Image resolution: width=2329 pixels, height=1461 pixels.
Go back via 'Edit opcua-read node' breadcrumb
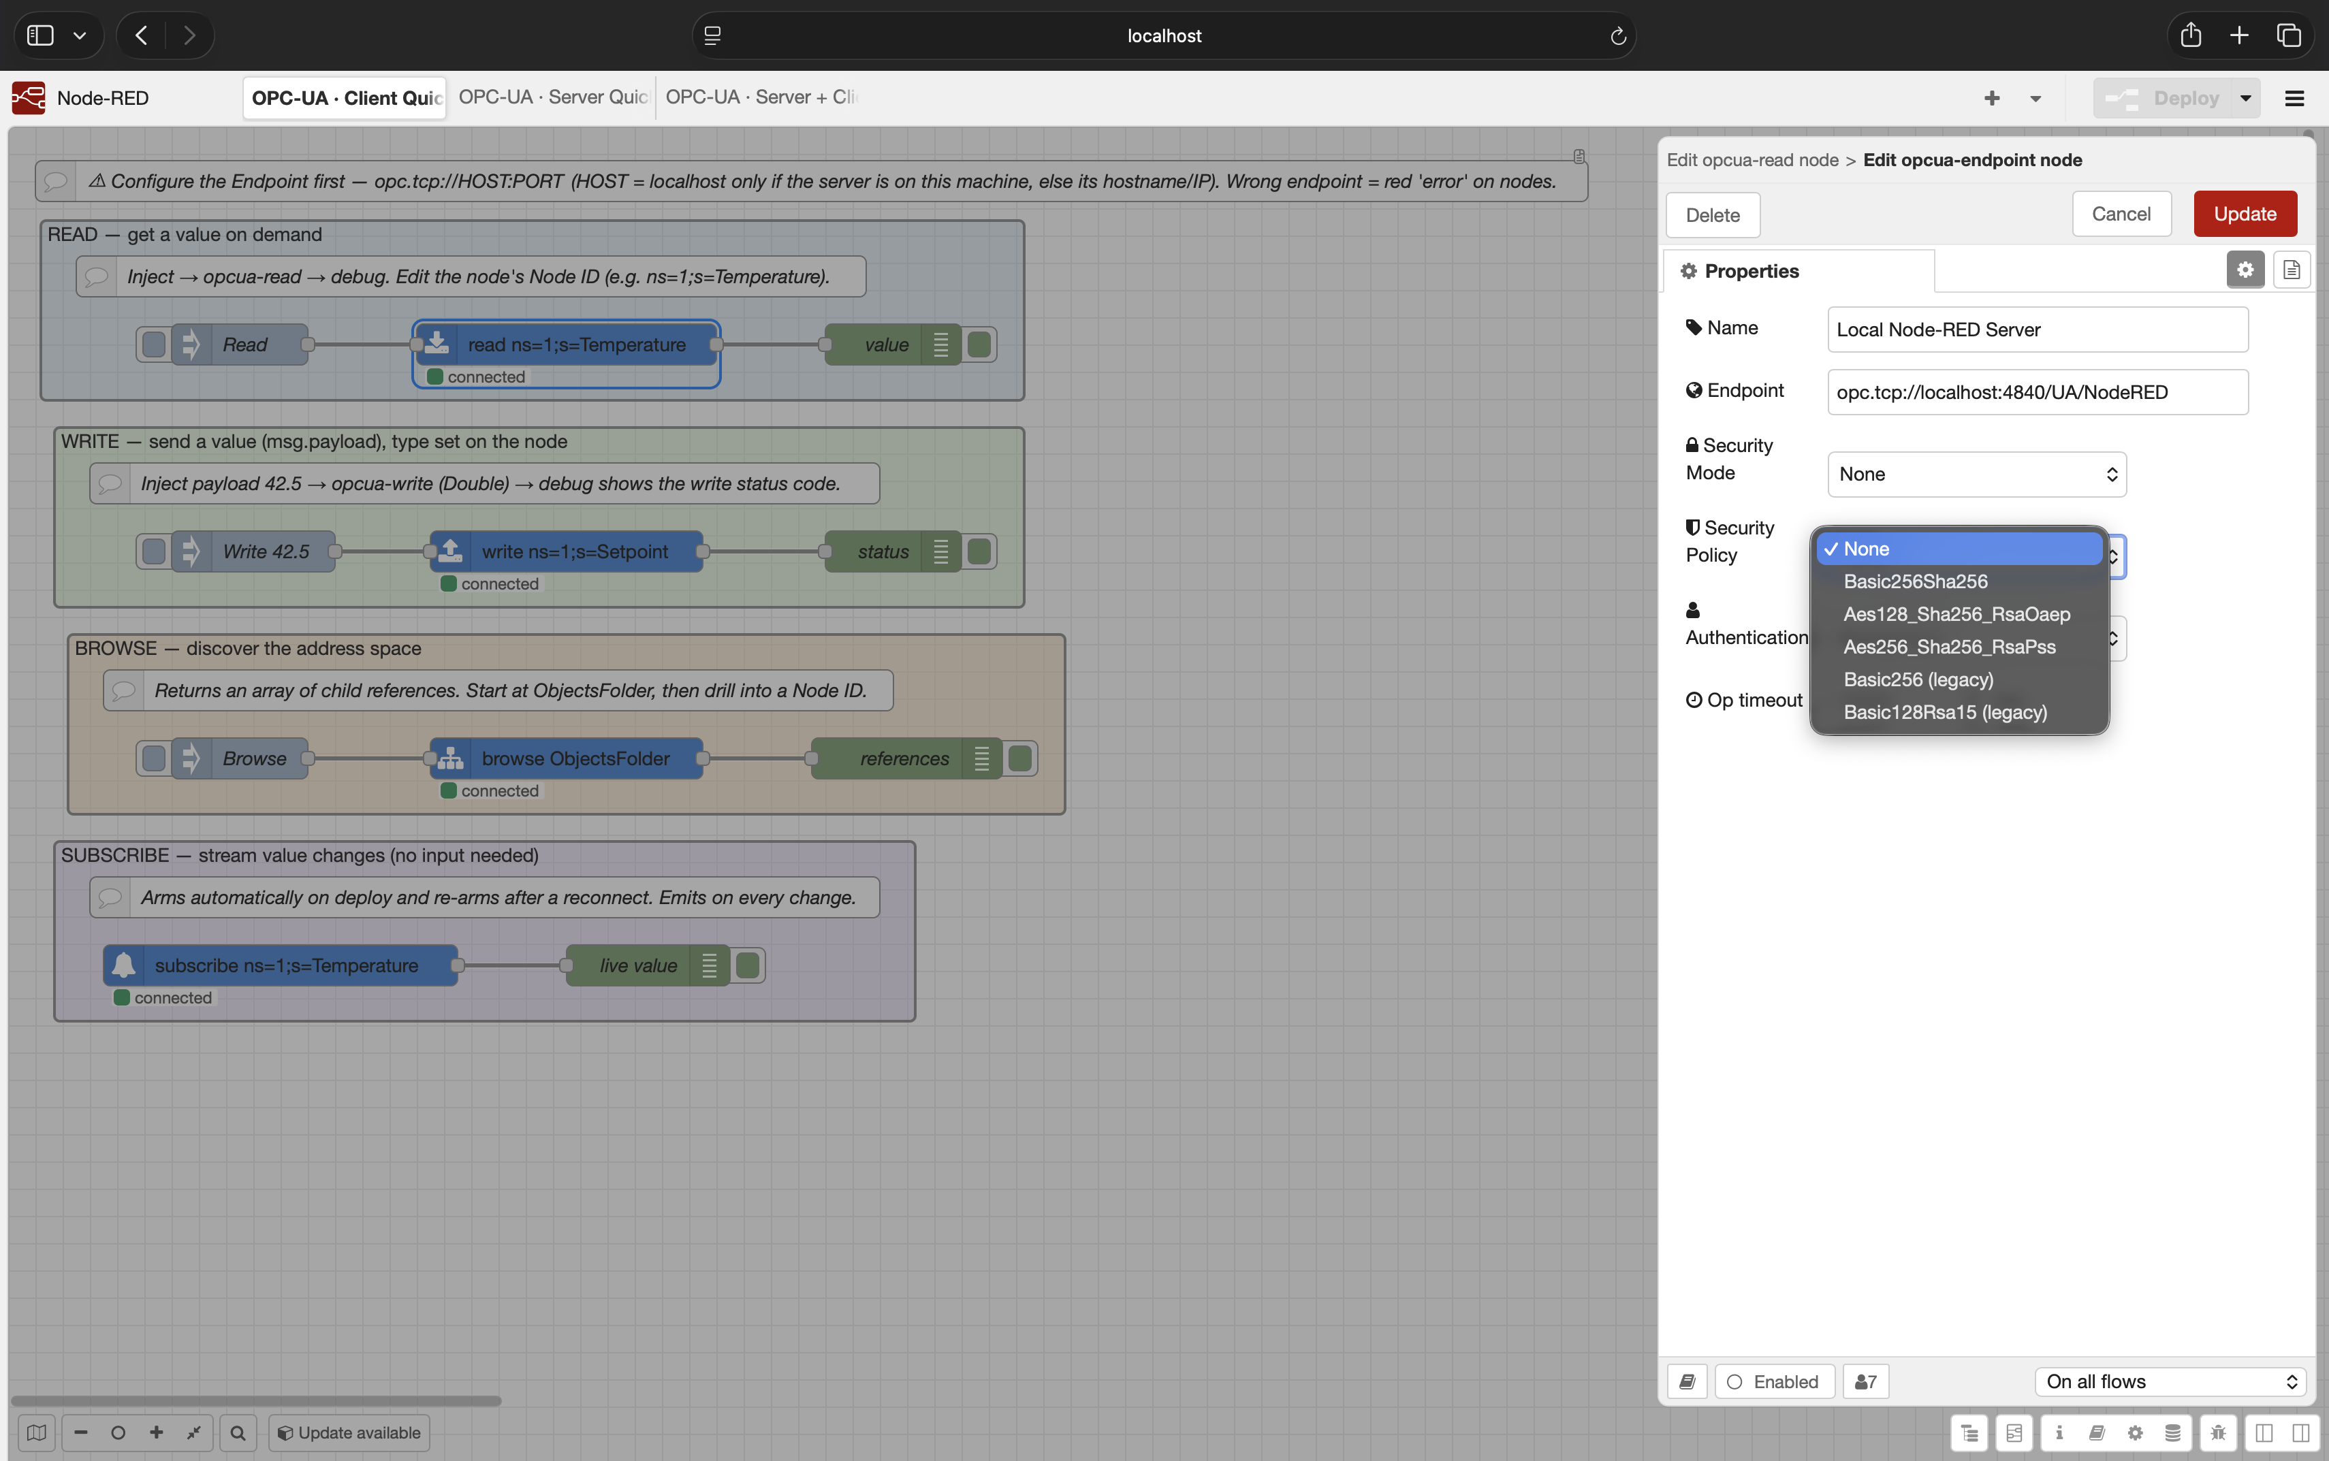click(x=1752, y=161)
